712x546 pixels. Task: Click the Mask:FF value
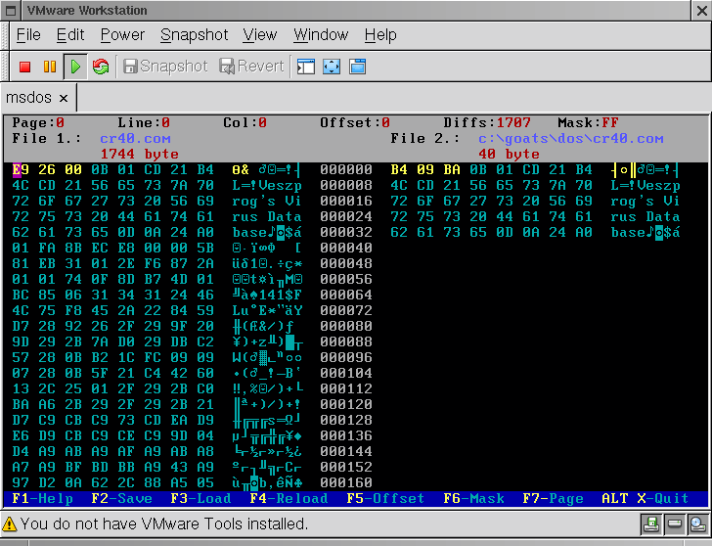tap(588, 122)
